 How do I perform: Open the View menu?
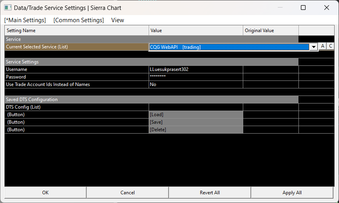pos(118,20)
